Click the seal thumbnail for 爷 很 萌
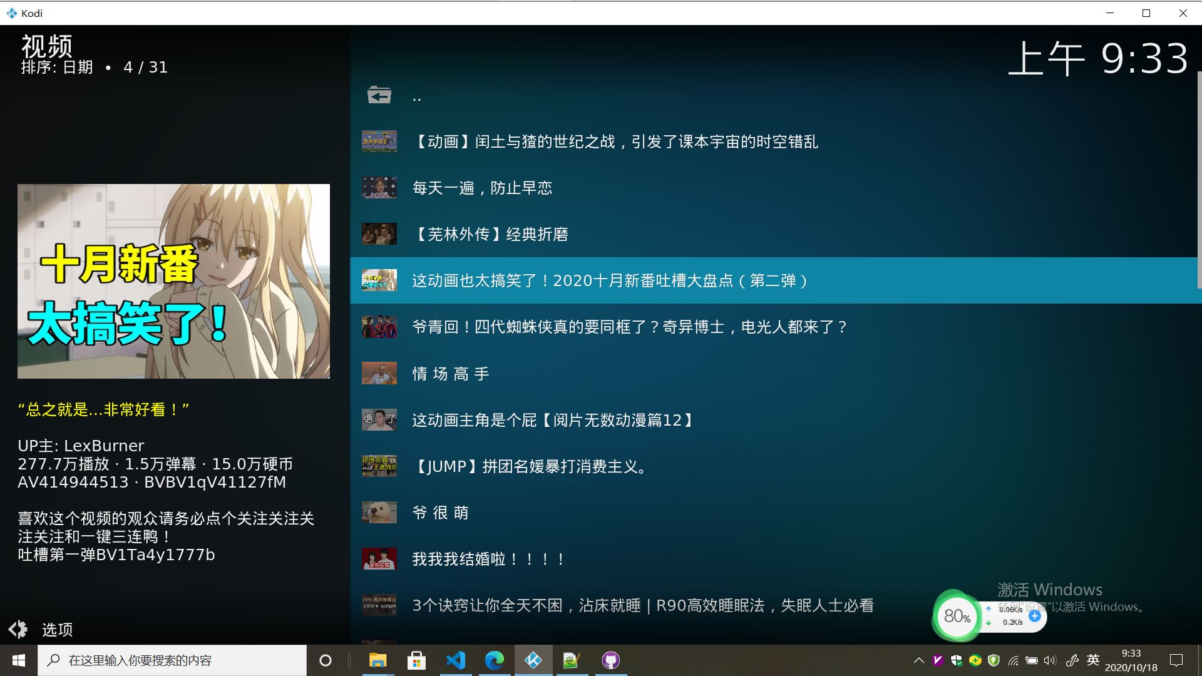Image resolution: width=1202 pixels, height=676 pixels. click(379, 513)
